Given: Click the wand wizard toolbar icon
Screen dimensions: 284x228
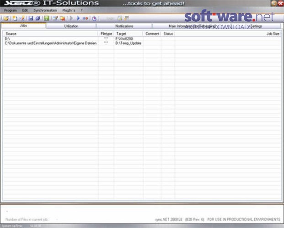Looking at the screenshot, I should tap(22, 18).
